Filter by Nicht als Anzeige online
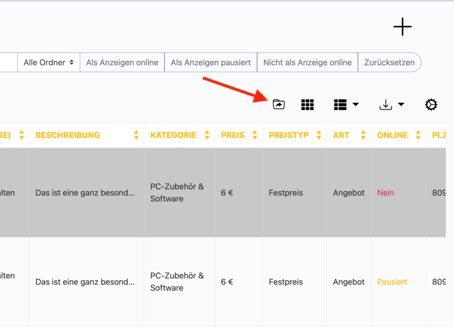The image size is (454, 327). [308, 62]
